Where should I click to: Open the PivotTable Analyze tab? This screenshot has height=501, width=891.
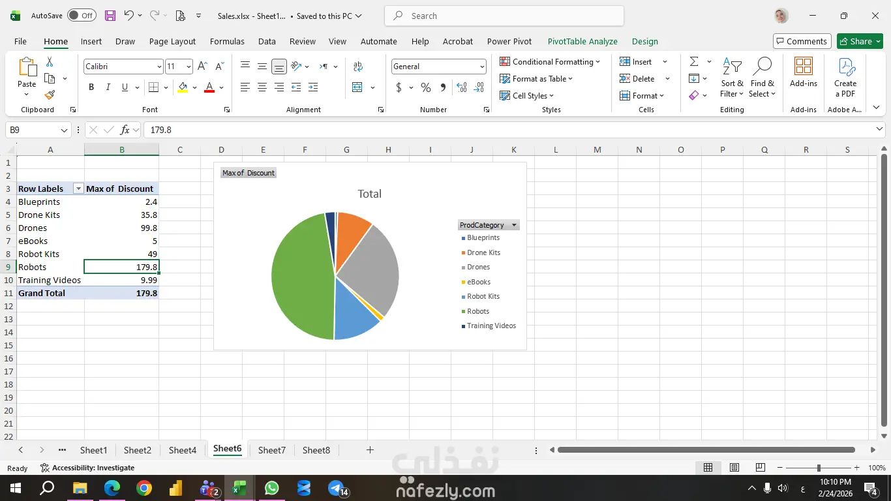pyautogui.click(x=582, y=41)
